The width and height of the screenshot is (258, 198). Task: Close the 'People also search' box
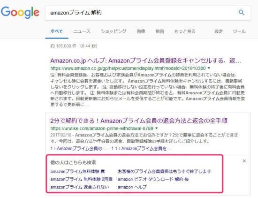(x=244, y=161)
